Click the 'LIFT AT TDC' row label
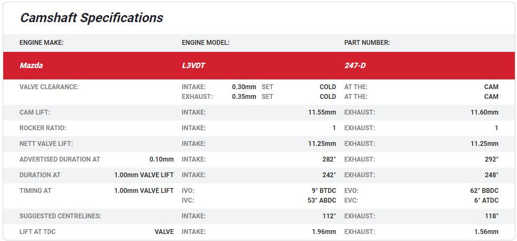 (37, 232)
